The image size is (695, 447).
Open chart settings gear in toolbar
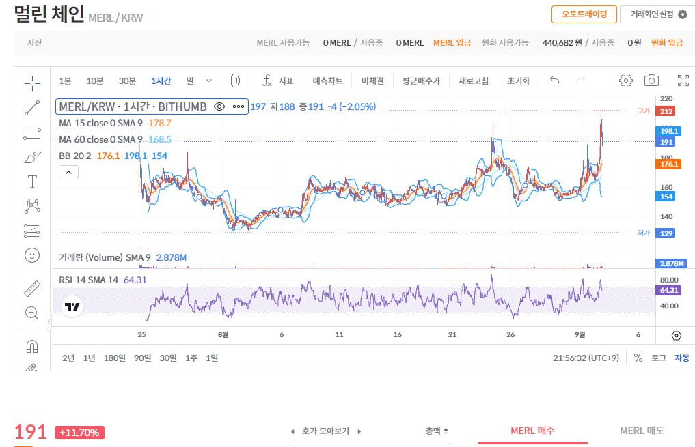[x=626, y=81]
